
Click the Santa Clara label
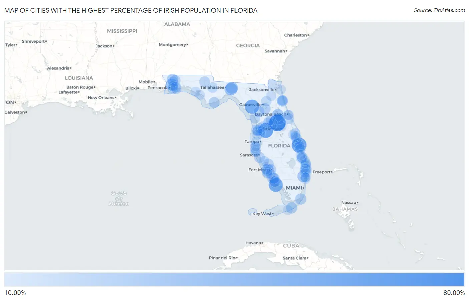294,258
